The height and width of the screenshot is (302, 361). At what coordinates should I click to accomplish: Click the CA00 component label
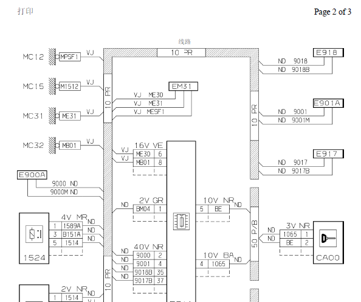(x=328, y=258)
